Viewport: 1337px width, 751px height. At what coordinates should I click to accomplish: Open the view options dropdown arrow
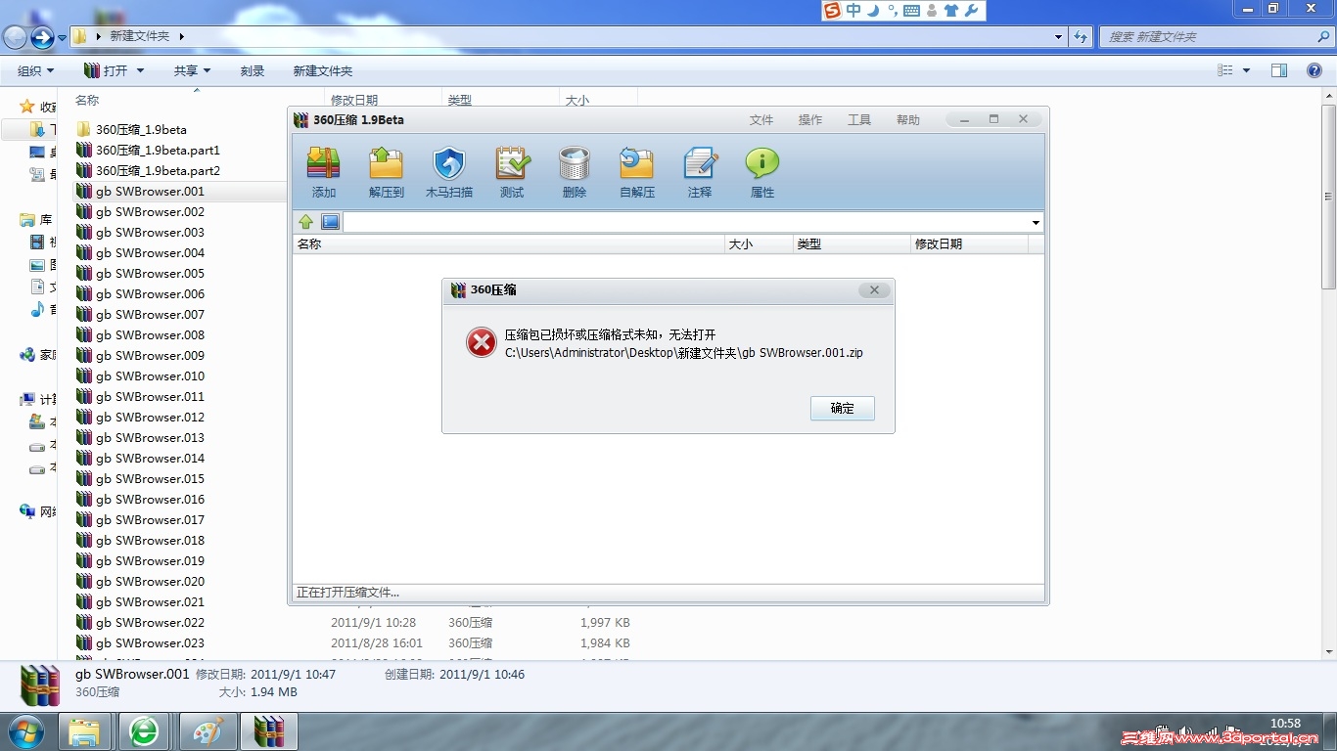coord(1246,71)
